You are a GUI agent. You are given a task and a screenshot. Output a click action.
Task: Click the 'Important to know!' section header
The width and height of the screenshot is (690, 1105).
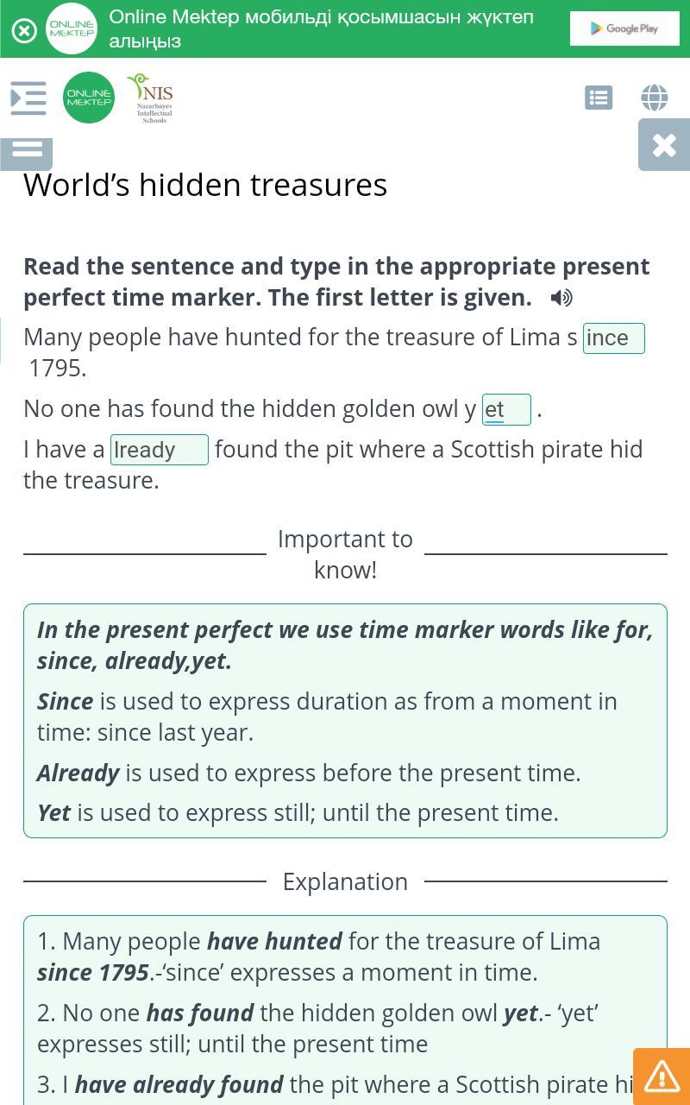(x=345, y=554)
